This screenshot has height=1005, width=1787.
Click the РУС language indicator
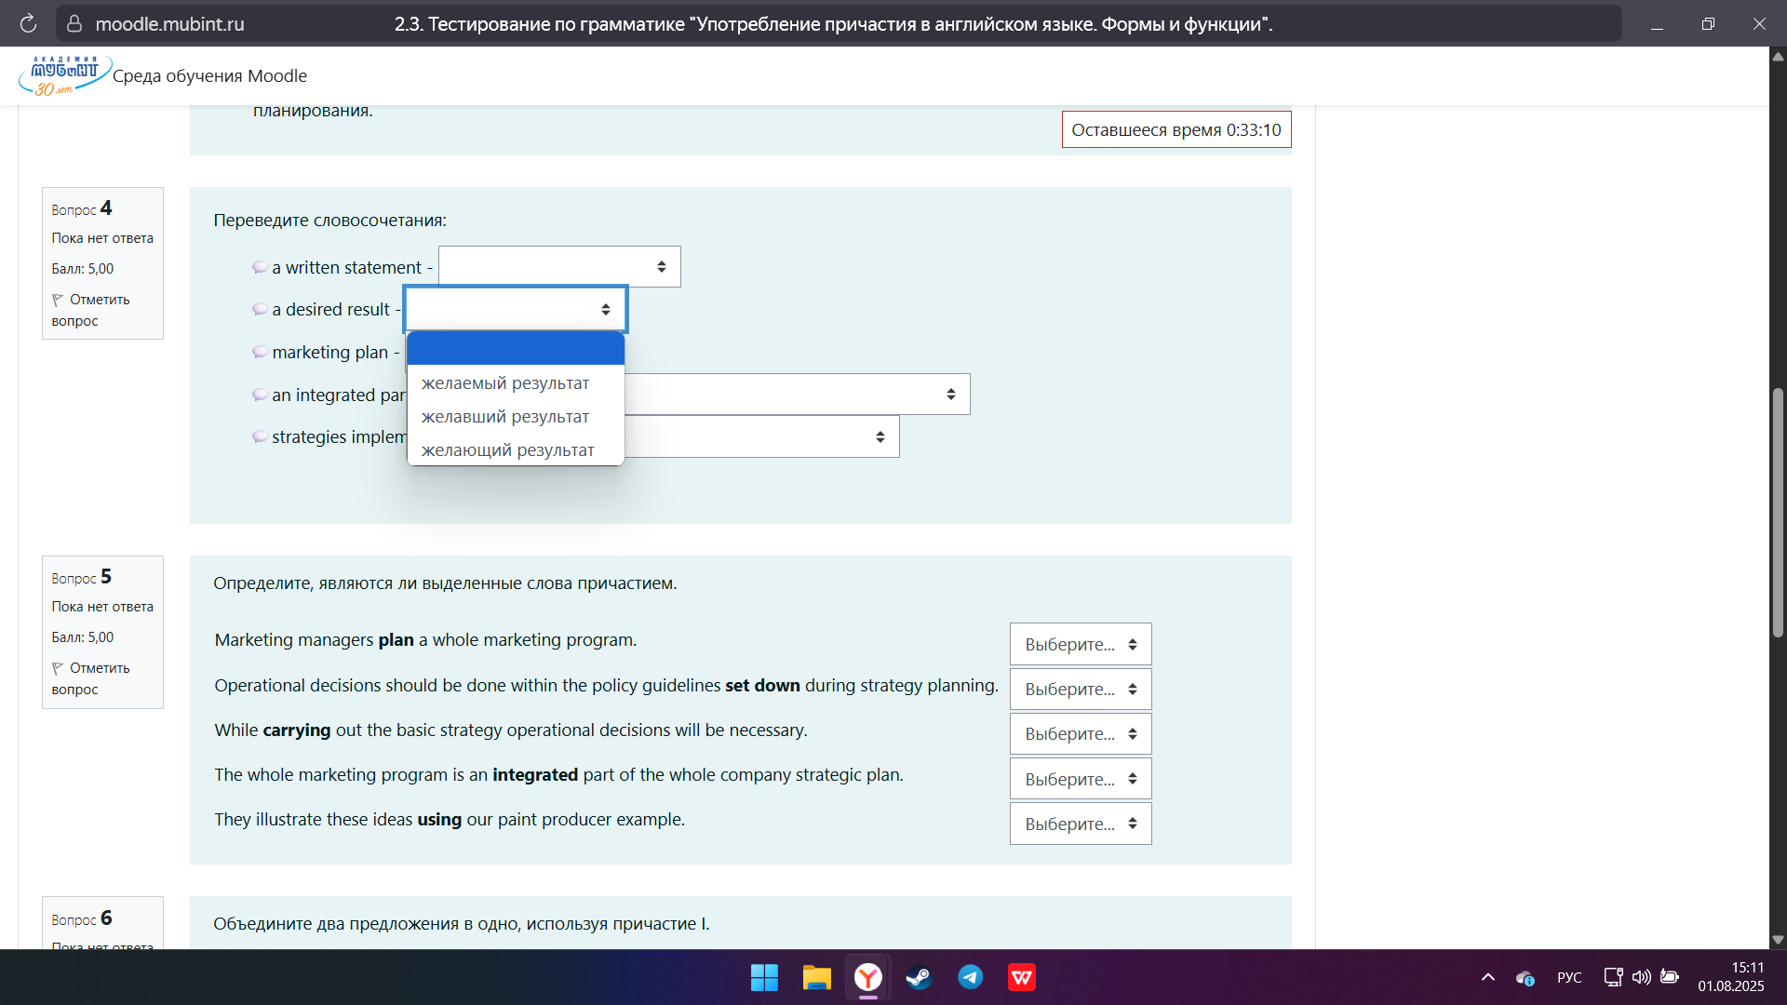(x=1569, y=977)
